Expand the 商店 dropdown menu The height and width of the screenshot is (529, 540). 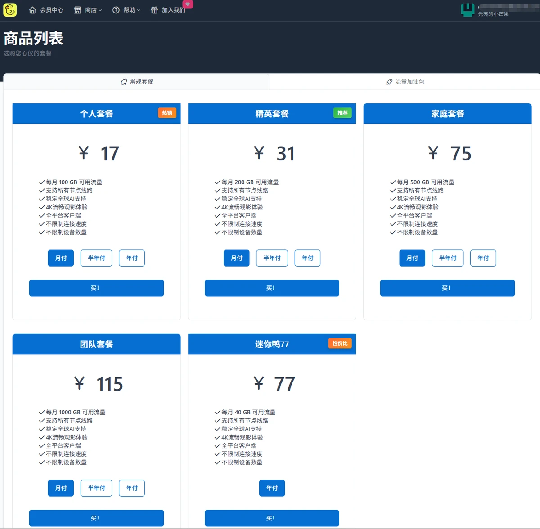tap(88, 10)
